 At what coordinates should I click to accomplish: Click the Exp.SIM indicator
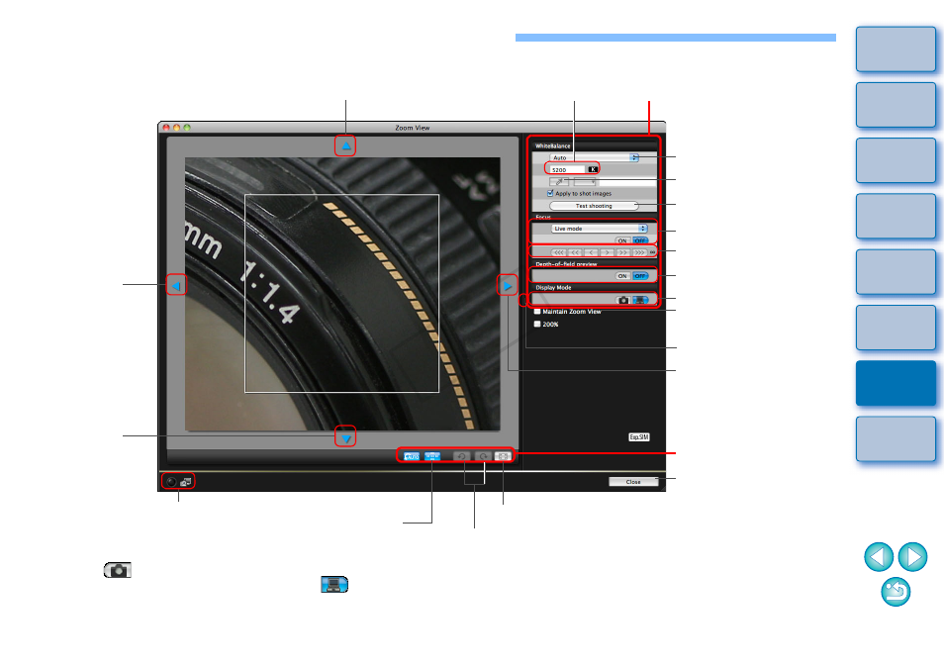[639, 437]
